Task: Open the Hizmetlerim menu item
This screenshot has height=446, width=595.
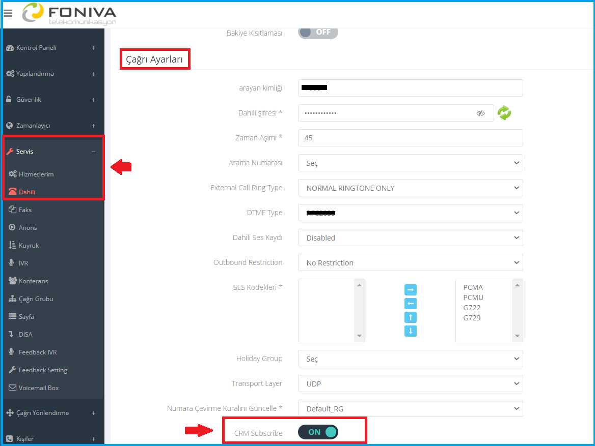Action: point(36,174)
